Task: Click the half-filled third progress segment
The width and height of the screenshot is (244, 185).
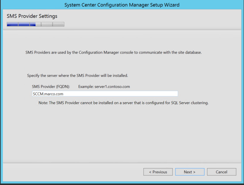Action: click(x=35, y=24)
